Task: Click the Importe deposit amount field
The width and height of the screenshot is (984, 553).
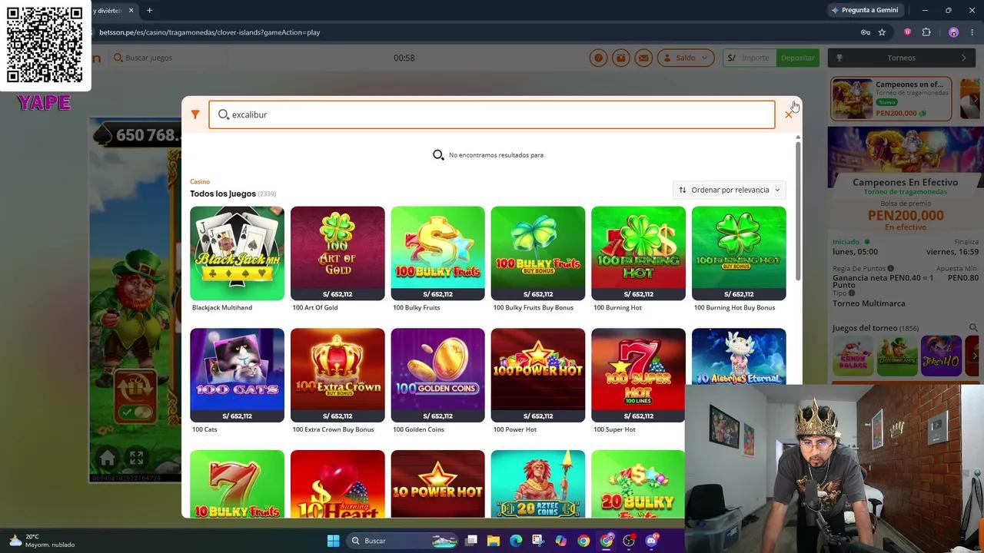Action: point(756,58)
